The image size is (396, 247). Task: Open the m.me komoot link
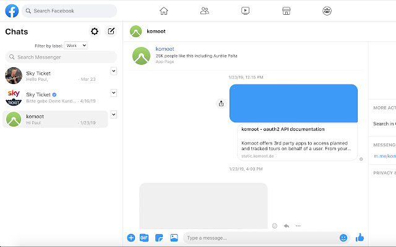(385, 156)
